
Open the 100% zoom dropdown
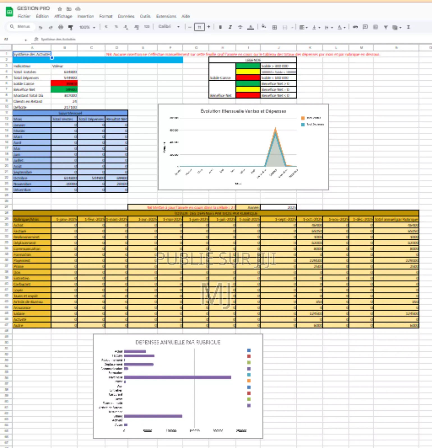[x=87, y=27]
